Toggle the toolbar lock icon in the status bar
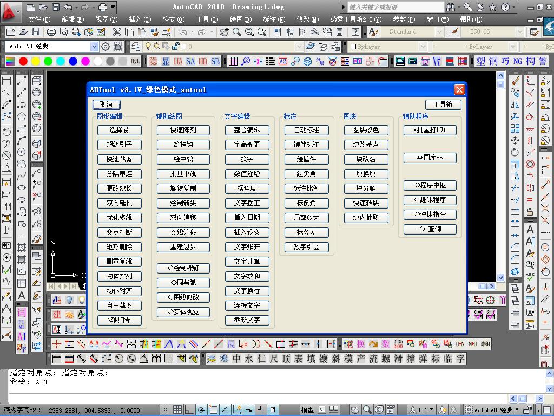554x416 pixels. pyautogui.click(x=527, y=409)
